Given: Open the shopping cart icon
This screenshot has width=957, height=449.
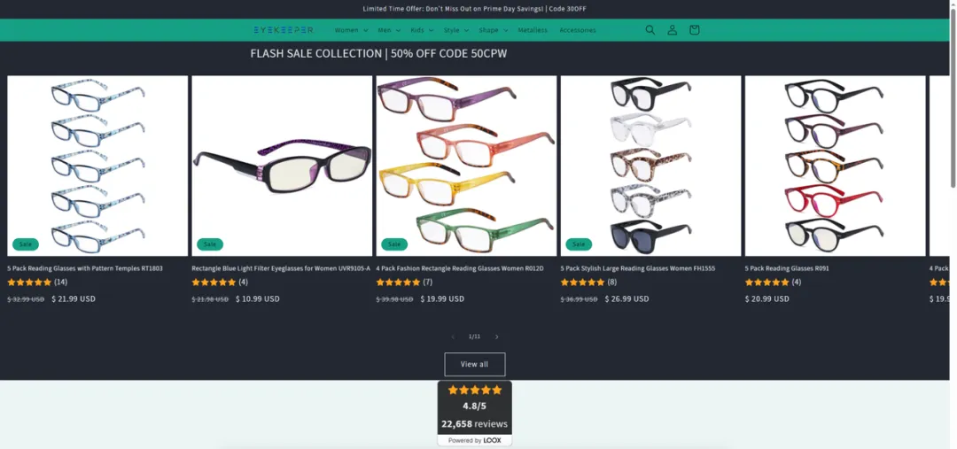Looking at the screenshot, I should (x=694, y=30).
